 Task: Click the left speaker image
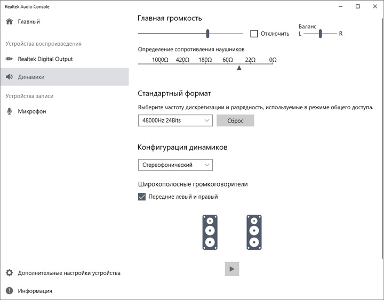coord(210,232)
